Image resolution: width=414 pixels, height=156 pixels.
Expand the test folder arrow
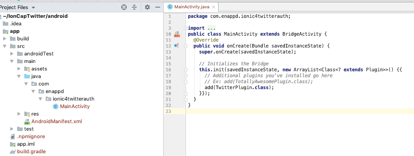12,129
